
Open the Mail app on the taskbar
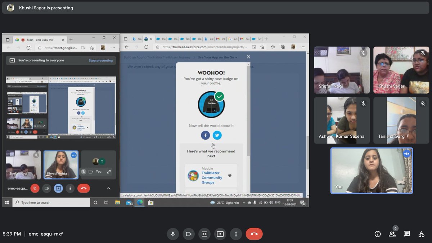tap(129, 203)
